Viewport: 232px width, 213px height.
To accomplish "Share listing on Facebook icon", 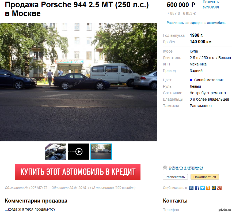I will coord(197,188).
